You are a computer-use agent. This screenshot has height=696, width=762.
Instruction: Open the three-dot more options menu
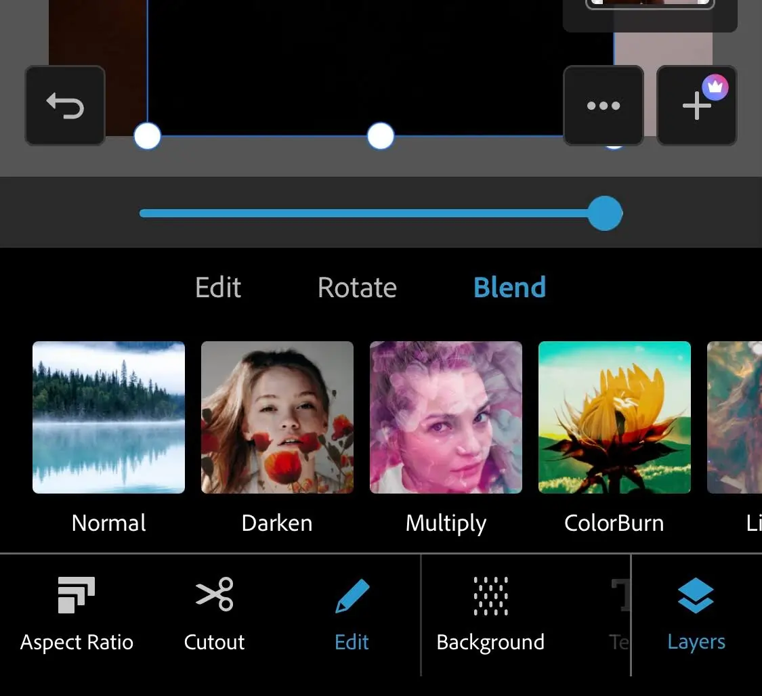[x=604, y=106]
